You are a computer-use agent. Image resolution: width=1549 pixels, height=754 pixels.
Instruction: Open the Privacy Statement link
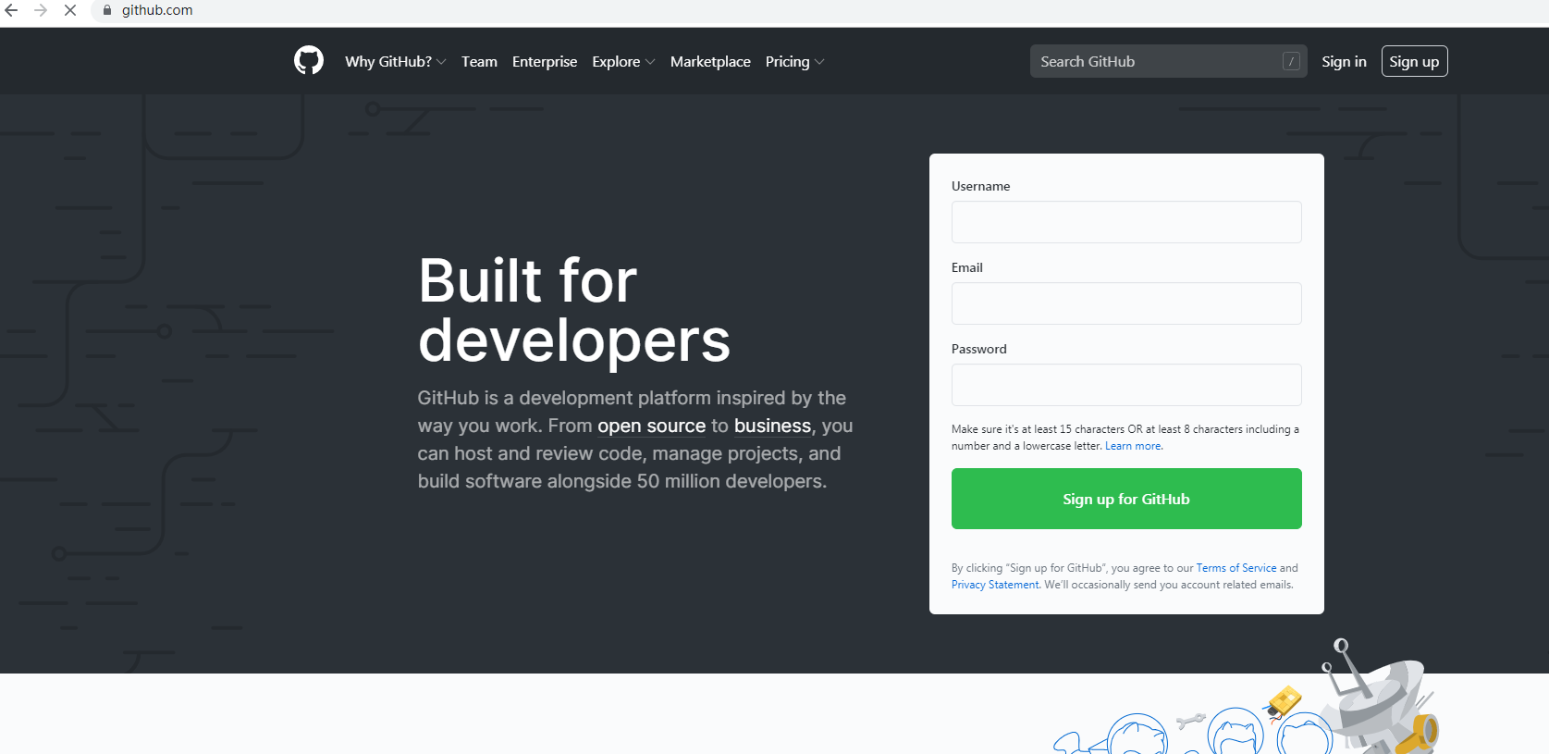(995, 585)
